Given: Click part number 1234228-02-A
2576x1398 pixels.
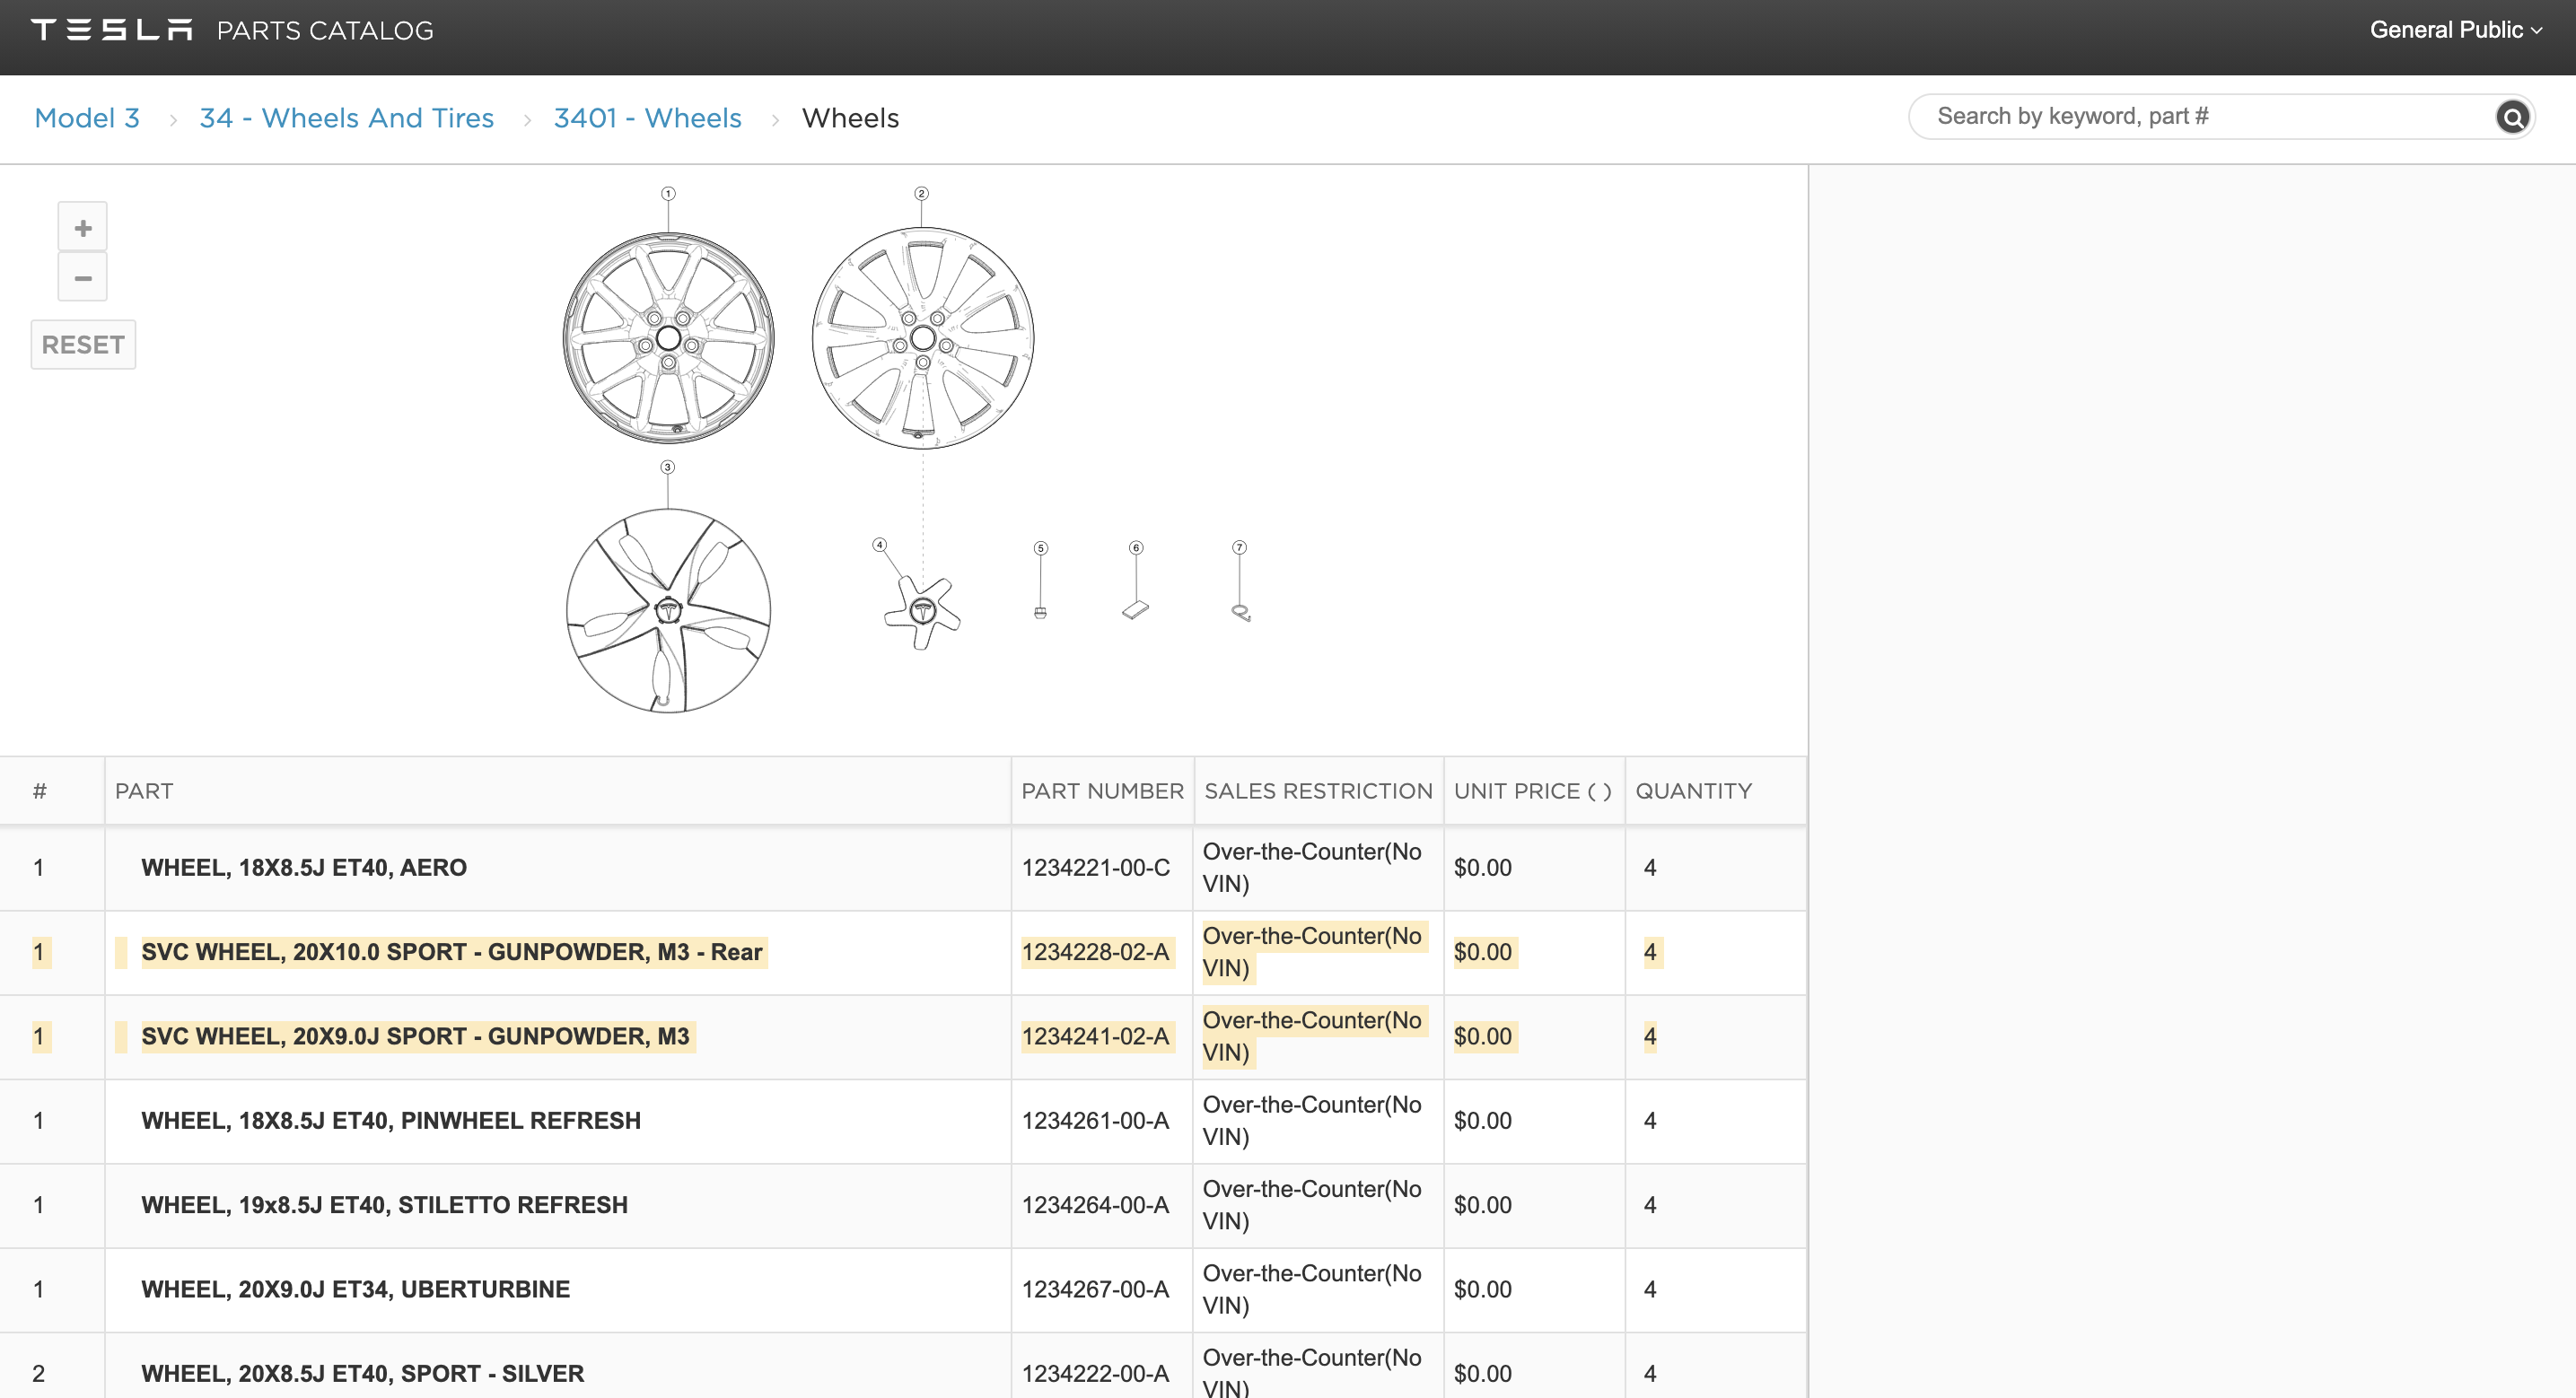Looking at the screenshot, I should pyautogui.click(x=1095, y=952).
